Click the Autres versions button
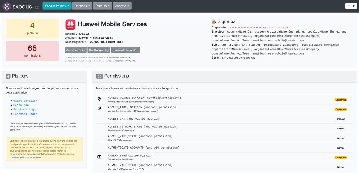The height and width of the screenshot is (173, 359). (76, 50)
